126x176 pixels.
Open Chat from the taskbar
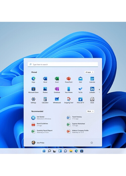66,151
